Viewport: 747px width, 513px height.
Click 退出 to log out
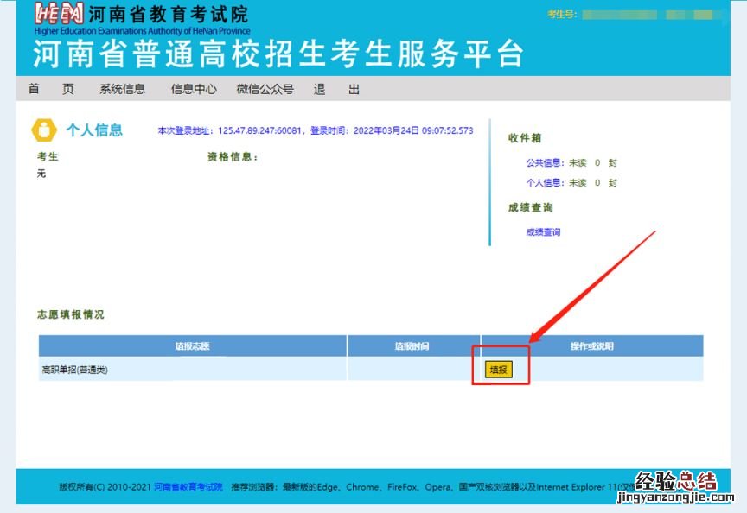pos(336,89)
